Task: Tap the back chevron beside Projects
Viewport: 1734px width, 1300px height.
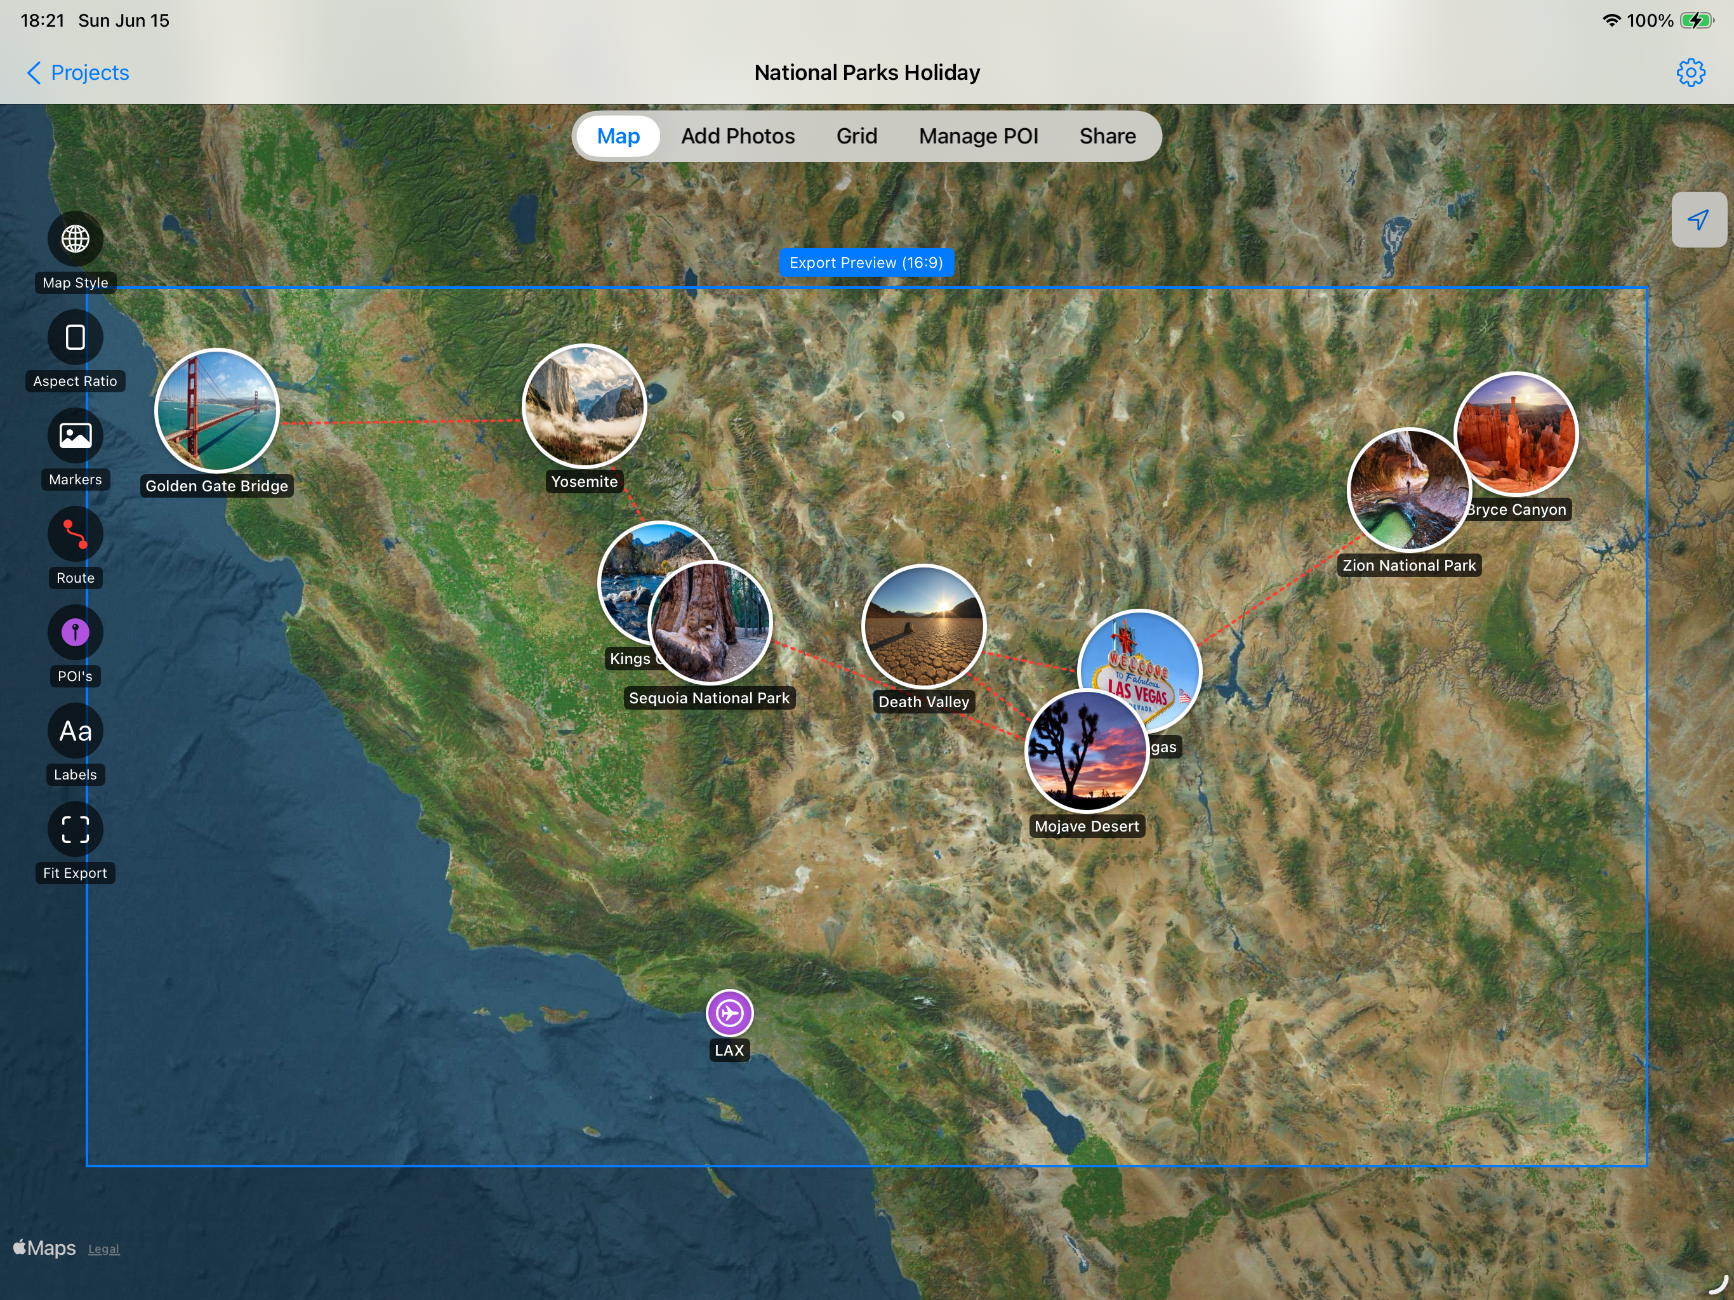Action: pos(34,72)
